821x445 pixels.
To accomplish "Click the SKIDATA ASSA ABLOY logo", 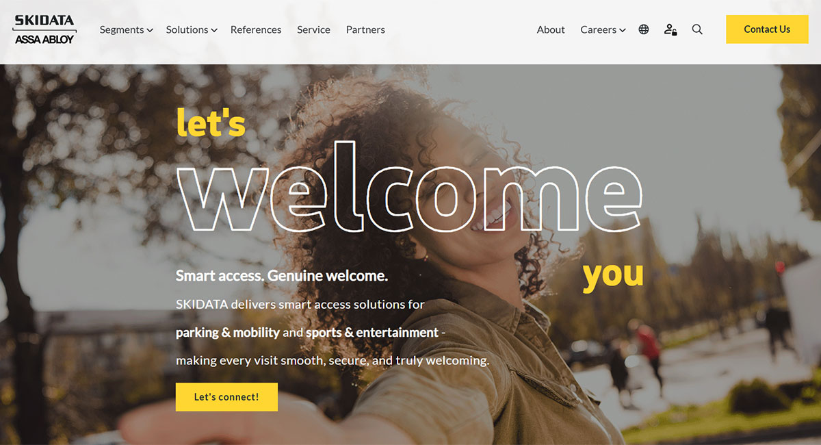I will pyautogui.click(x=44, y=29).
